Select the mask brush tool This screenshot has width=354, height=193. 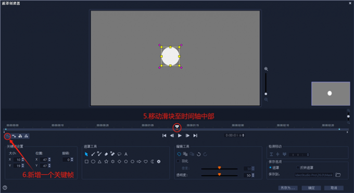pyautogui.click(x=93, y=154)
